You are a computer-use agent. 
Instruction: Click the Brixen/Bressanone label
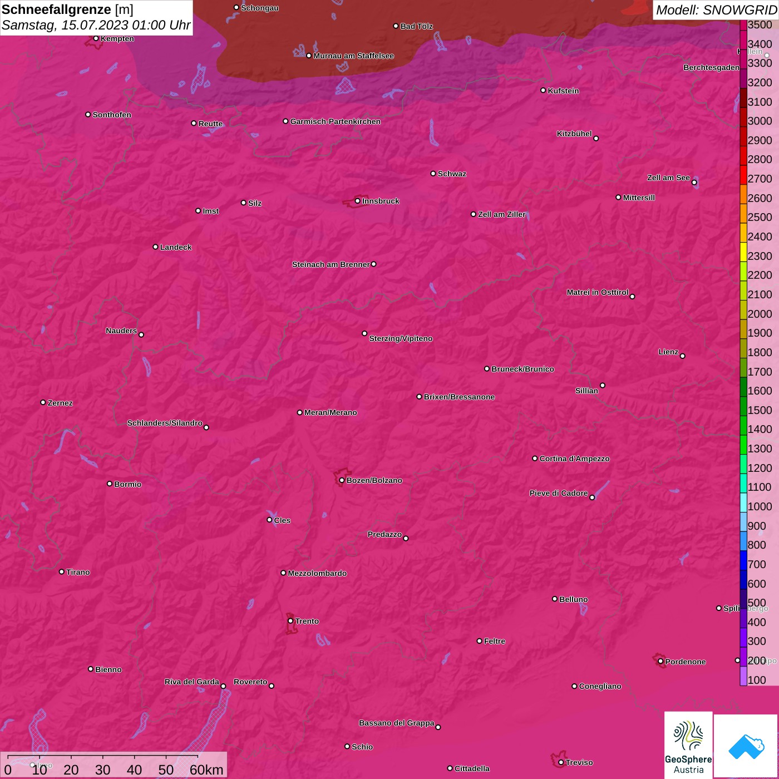click(459, 397)
